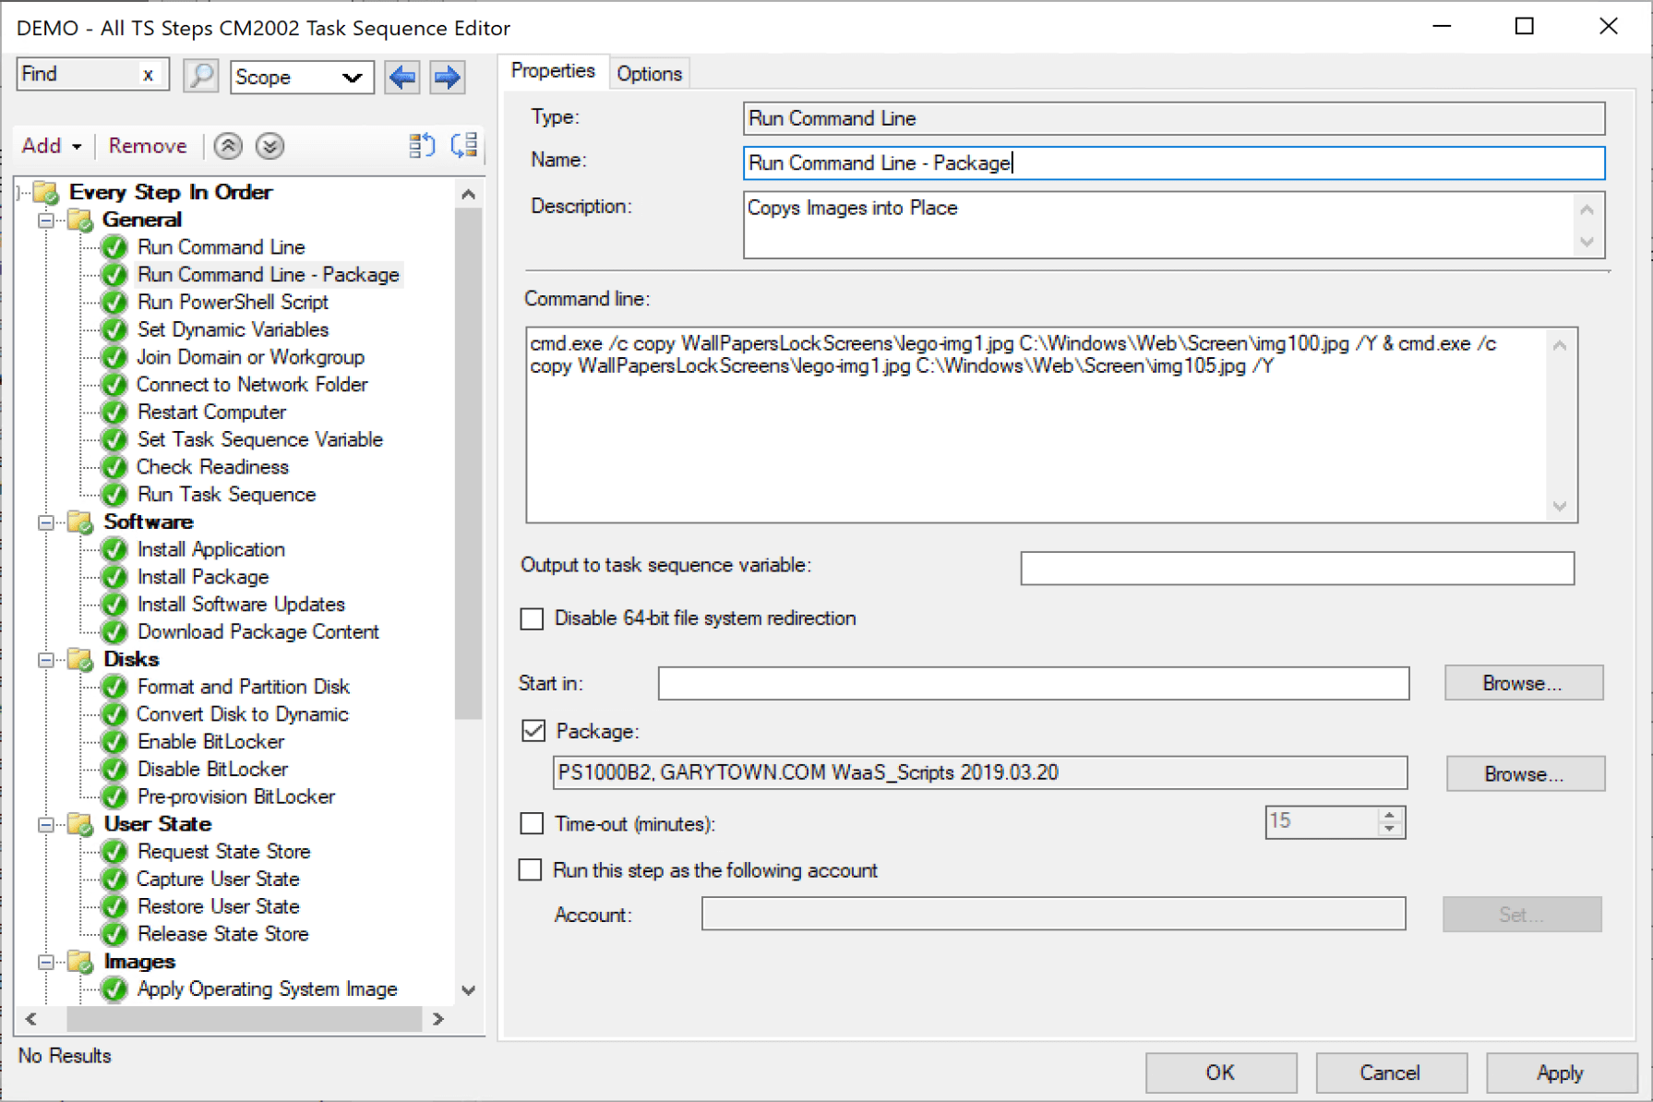1653x1102 pixels.
Task: Switch to the Properties tab
Action: [552, 70]
